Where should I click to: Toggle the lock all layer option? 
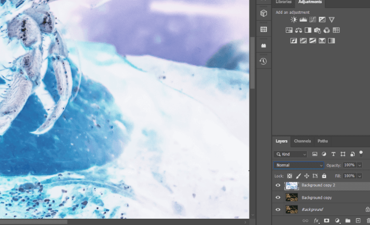tap(324, 176)
